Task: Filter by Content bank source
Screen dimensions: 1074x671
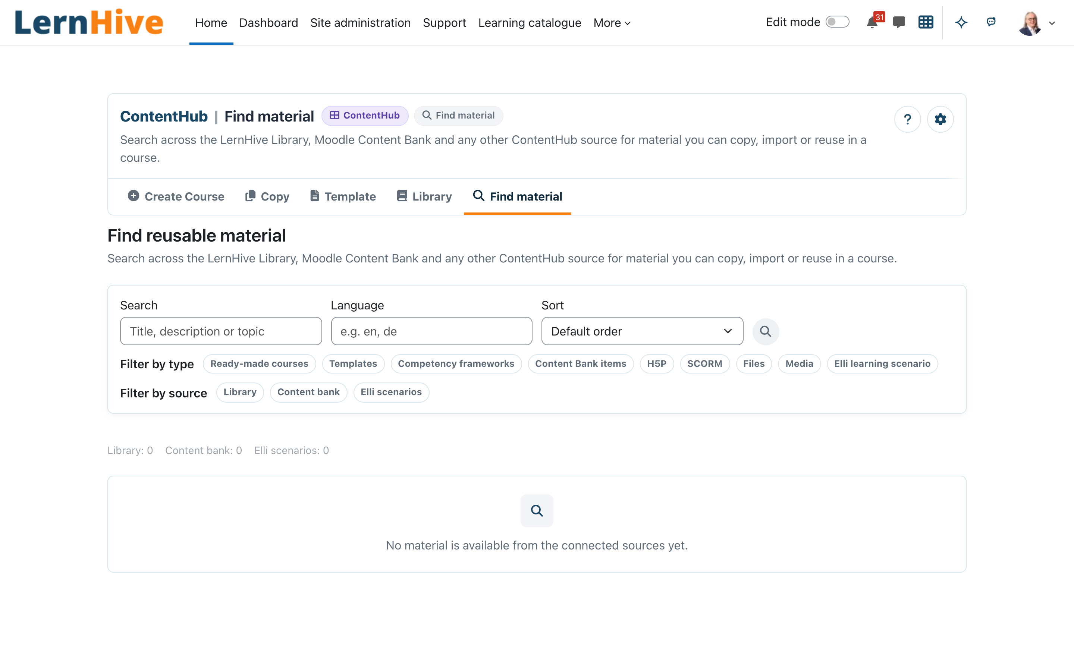Action: click(x=308, y=392)
